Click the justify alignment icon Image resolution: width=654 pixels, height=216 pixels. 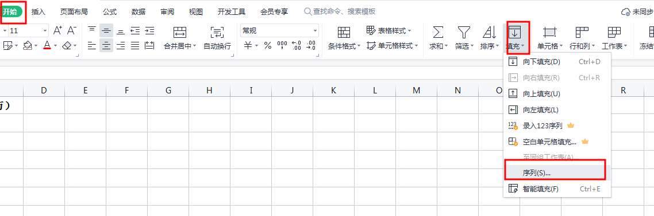click(x=134, y=45)
